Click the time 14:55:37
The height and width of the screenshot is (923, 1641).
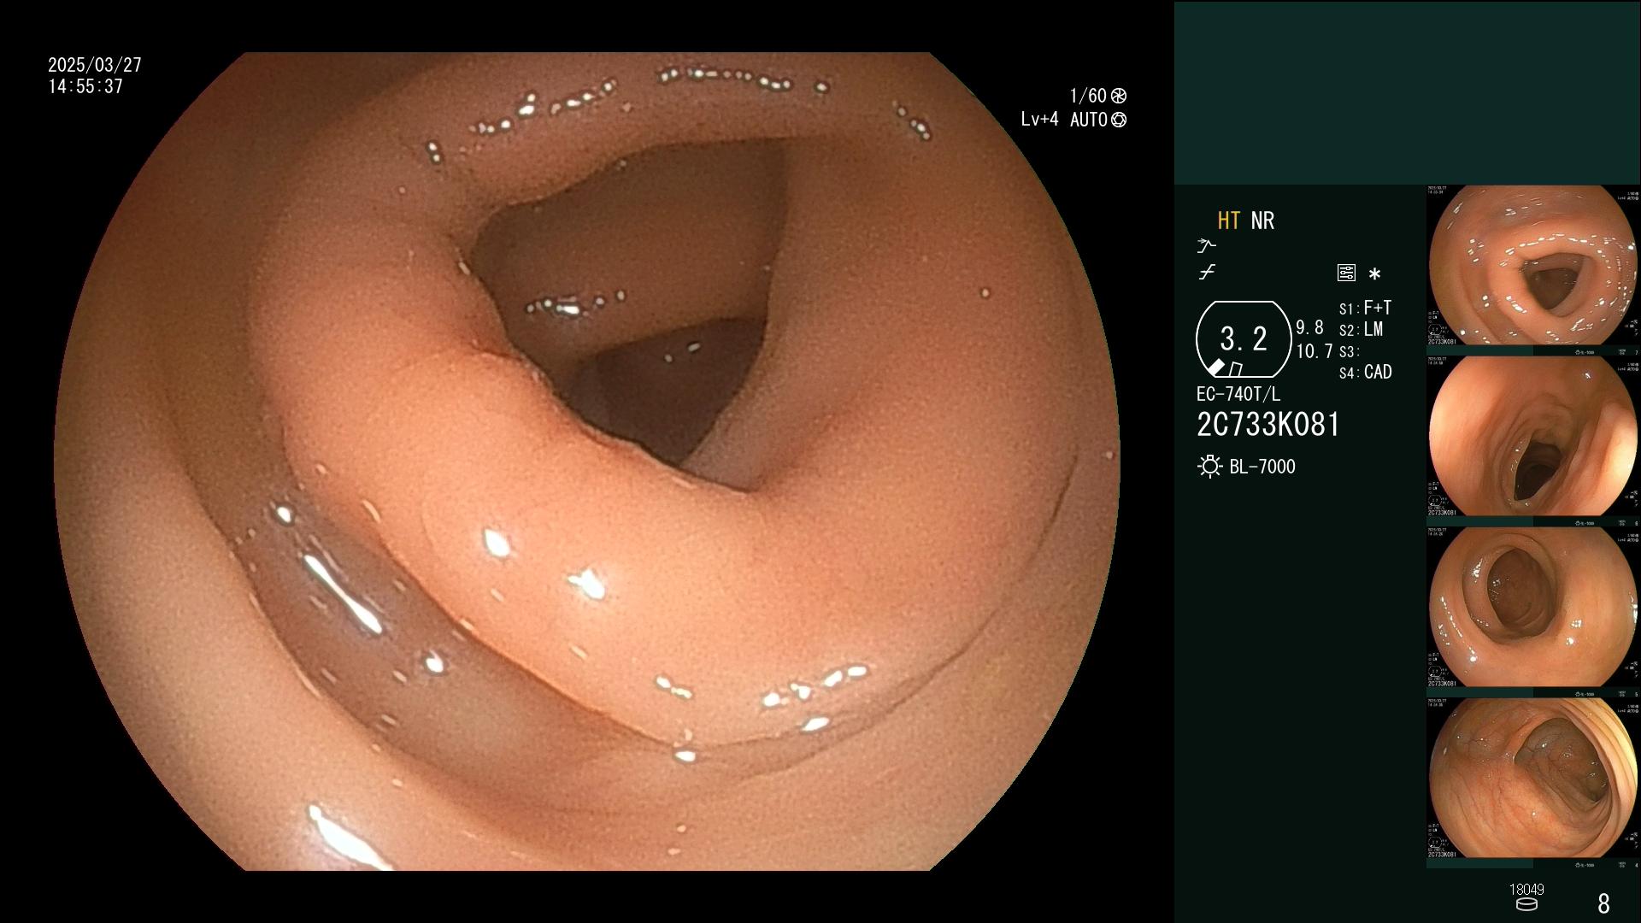point(85,86)
